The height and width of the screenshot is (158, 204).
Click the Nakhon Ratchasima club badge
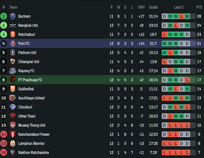pyautogui.click(x=13, y=153)
